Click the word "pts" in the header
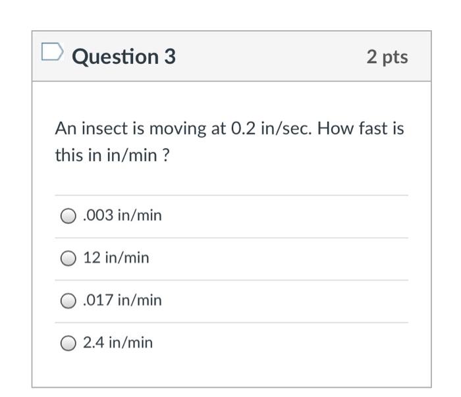The height and width of the screenshot is (397, 461). [x=394, y=57]
